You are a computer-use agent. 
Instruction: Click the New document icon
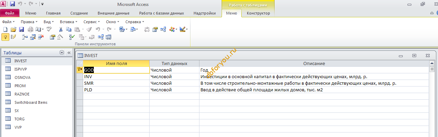(5, 29)
